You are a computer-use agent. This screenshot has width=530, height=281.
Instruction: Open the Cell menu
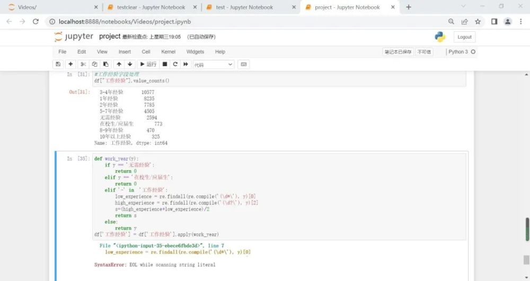point(146,52)
